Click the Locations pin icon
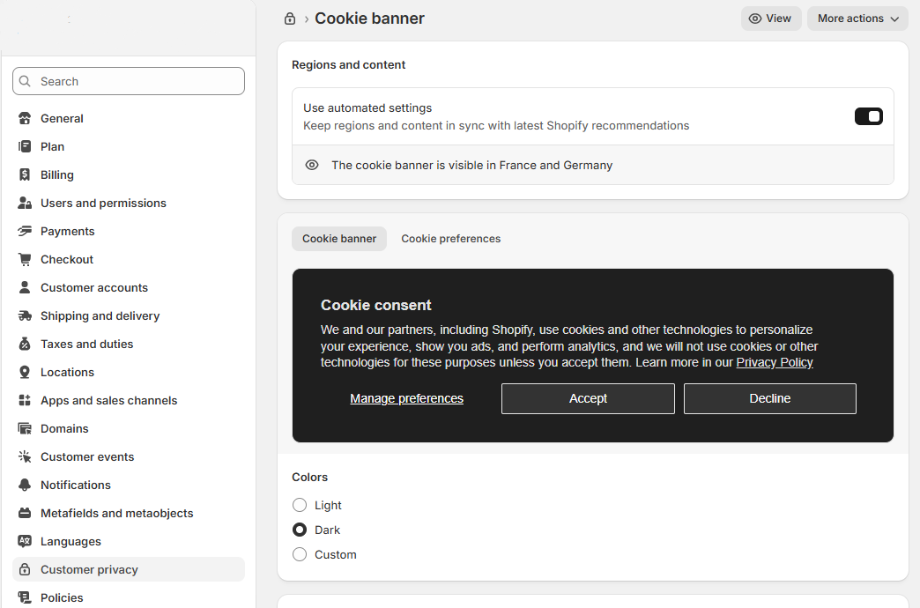Viewport: 920px width, 608px height. click(25, 372)
